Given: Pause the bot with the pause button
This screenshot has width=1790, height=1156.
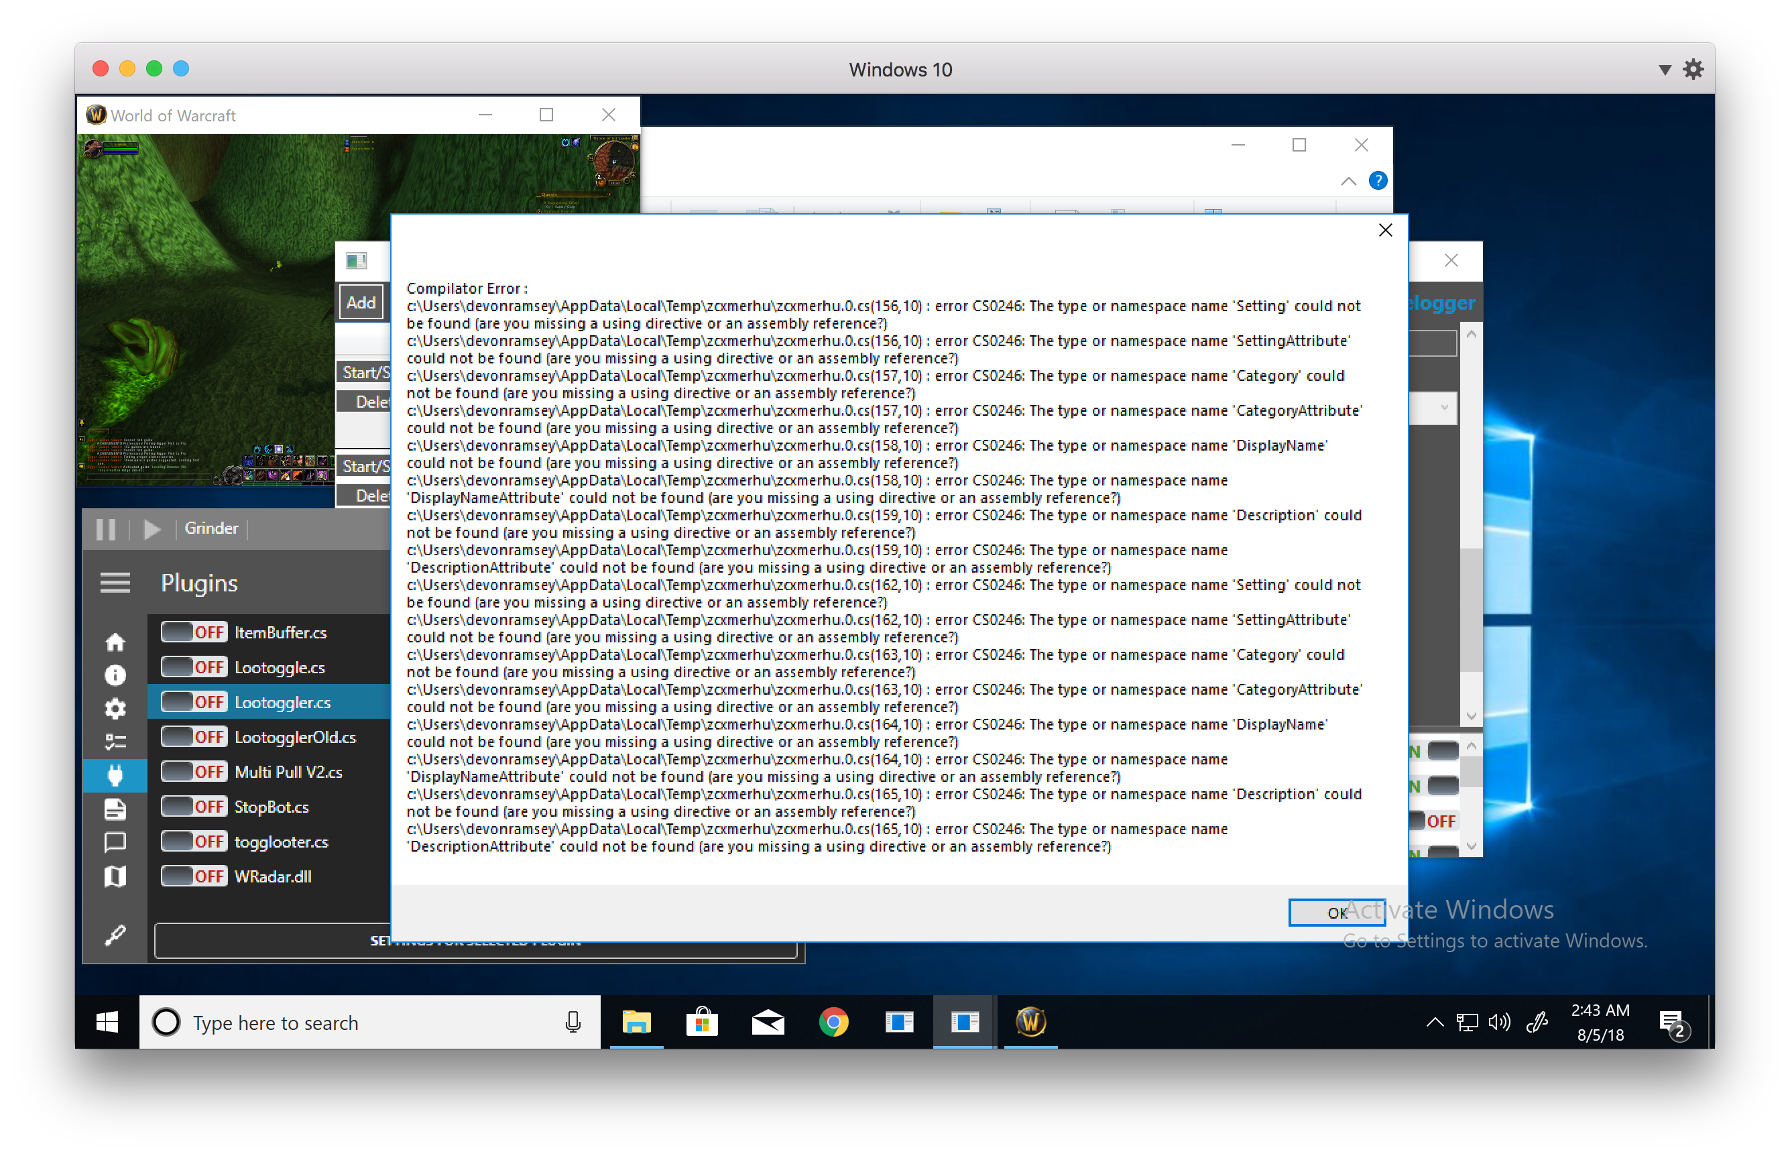Looking at the screenshot, I should tap(106, 529).
